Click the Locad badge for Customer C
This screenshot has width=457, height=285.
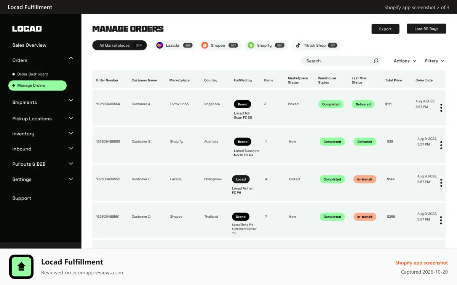point(241,179)
